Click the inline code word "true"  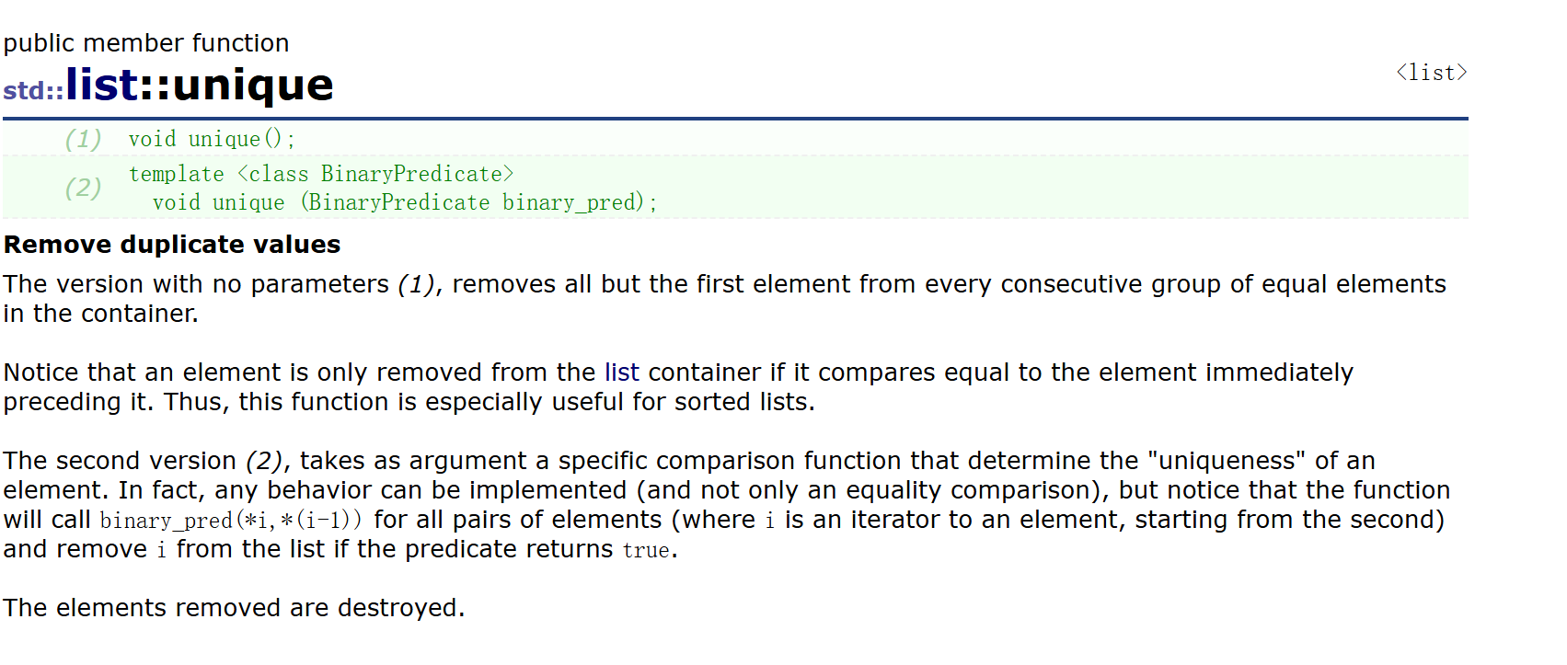(x=646, y=550)
